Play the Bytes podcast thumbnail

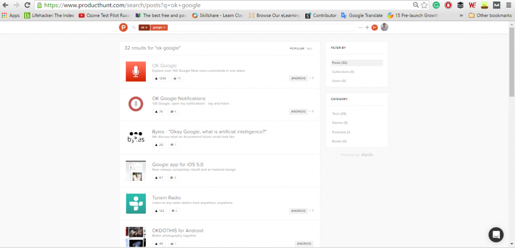[x=136, y=138]
